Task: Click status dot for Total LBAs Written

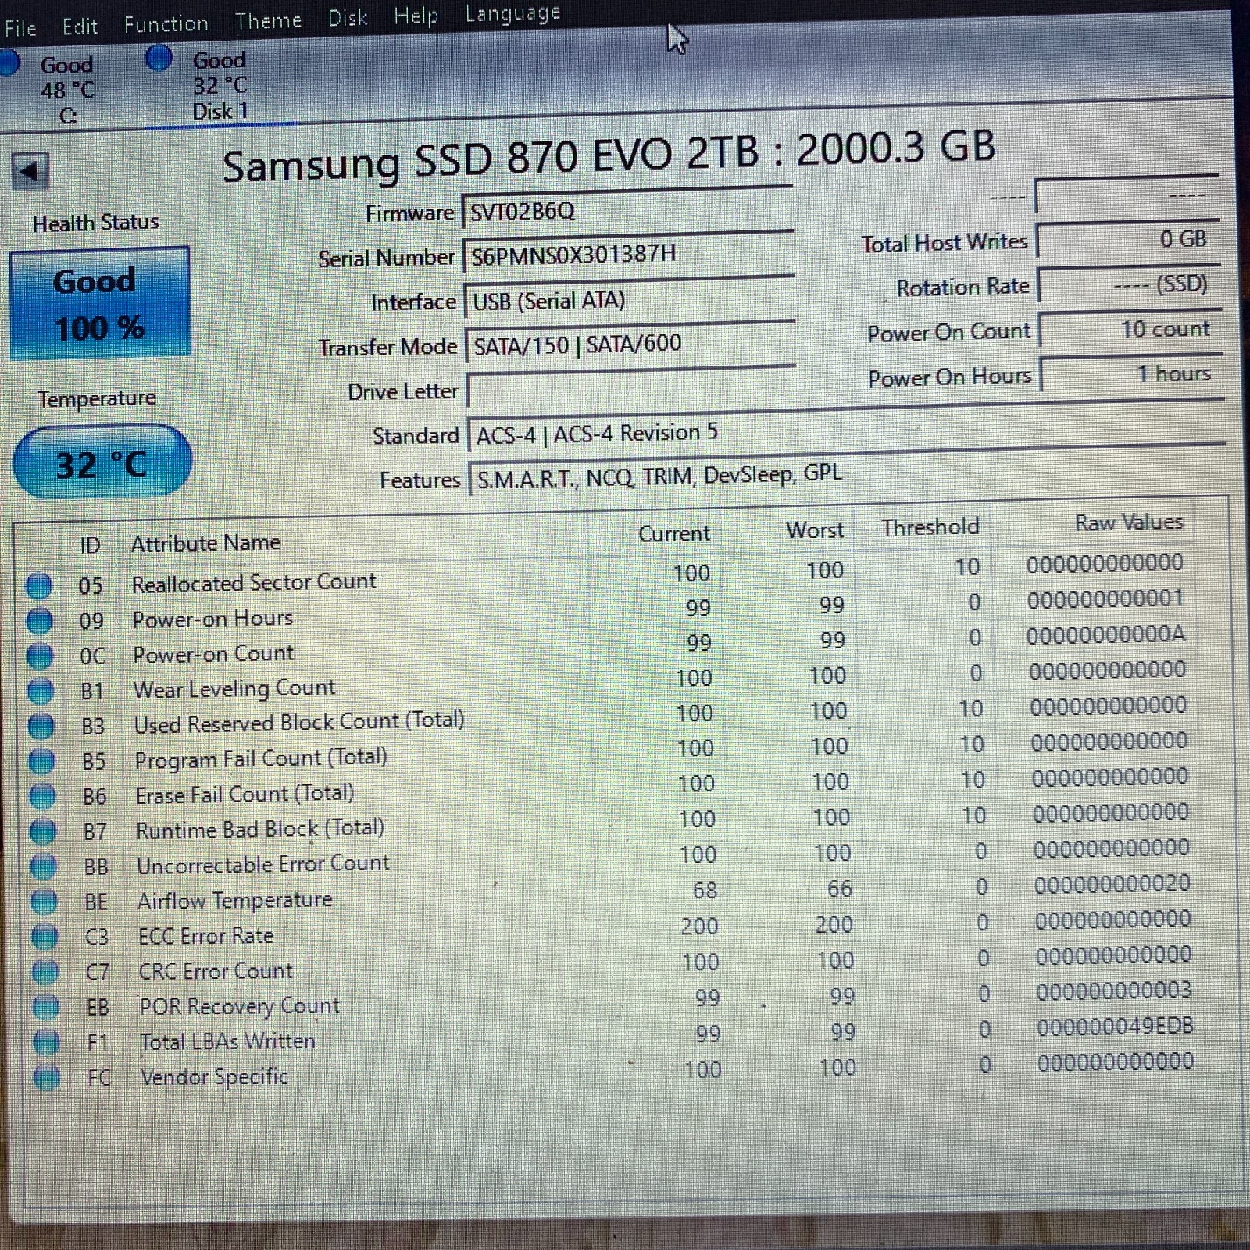Action: (x=47, y=1042)
